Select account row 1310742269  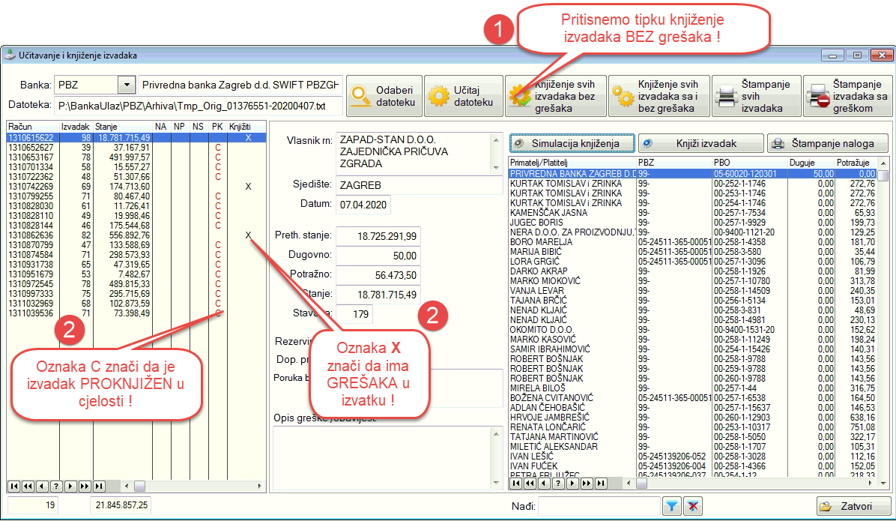coord(30,187)
